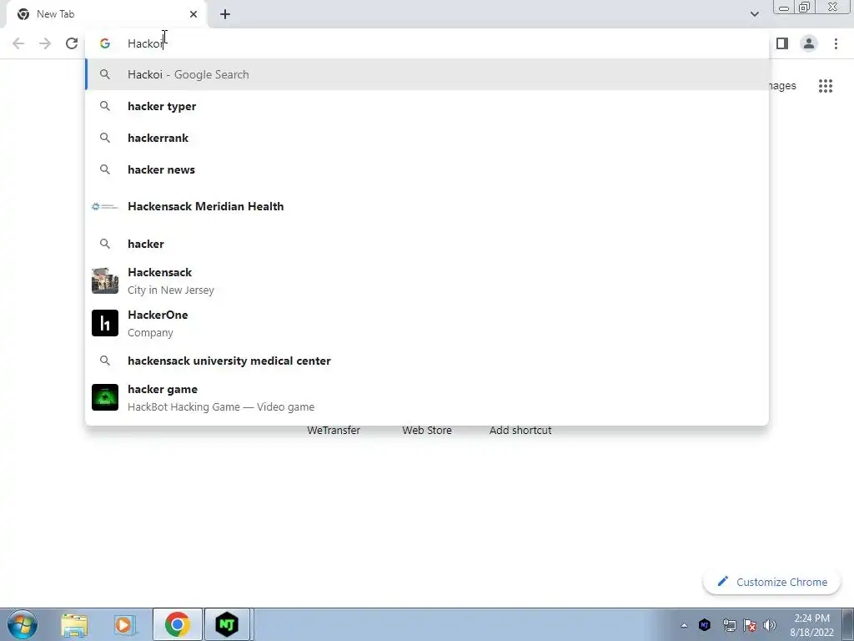Click the HackerOne logo thumbnail
The image size is (854, 641).
coord(105,323)
